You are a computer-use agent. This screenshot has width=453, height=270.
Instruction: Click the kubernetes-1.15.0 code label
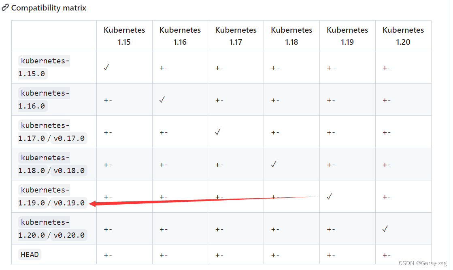[x=44, y=67]
